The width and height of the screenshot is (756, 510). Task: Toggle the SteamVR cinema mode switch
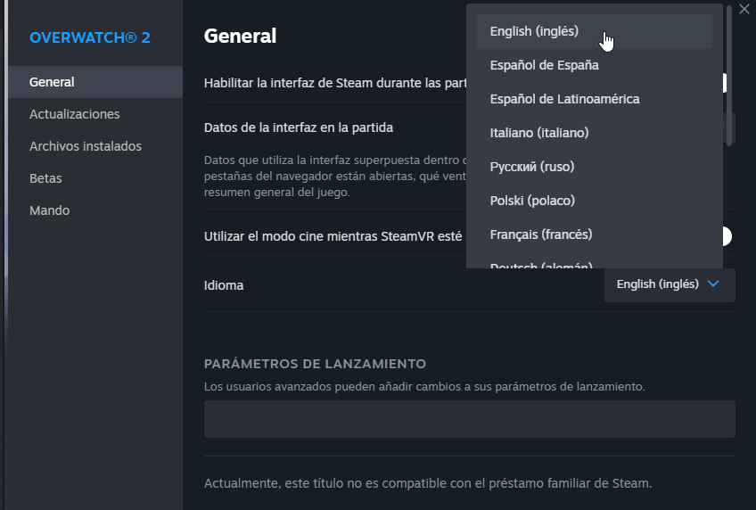[x=726, y=236]
